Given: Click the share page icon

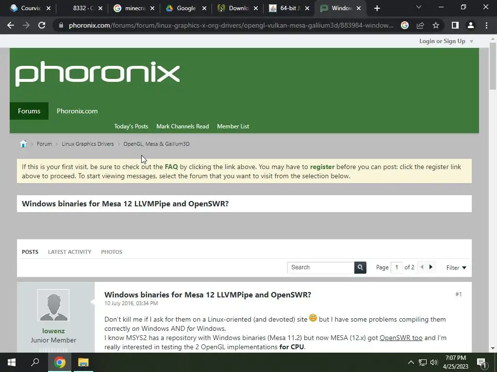Looking at the screenshot, I should click(x=420, y=25).
